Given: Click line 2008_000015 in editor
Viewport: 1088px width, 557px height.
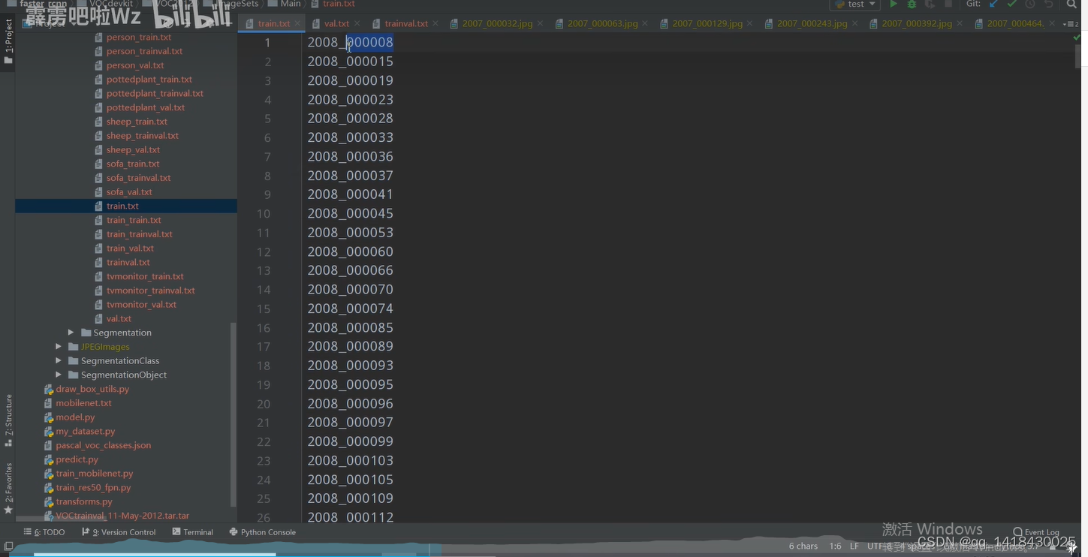Looking at the screenshot, I should pos(350,62).
